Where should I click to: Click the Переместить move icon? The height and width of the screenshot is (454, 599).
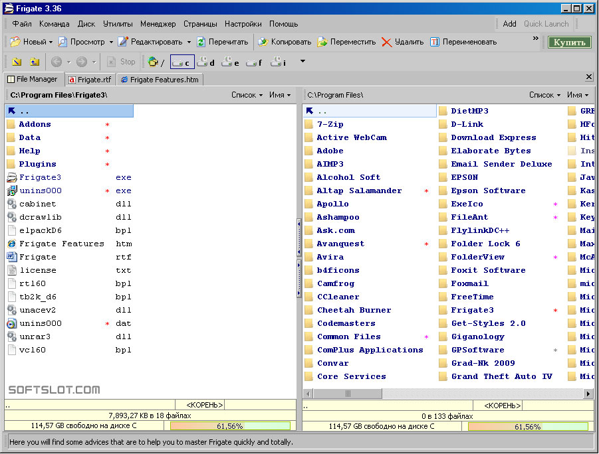pos(322,42)
